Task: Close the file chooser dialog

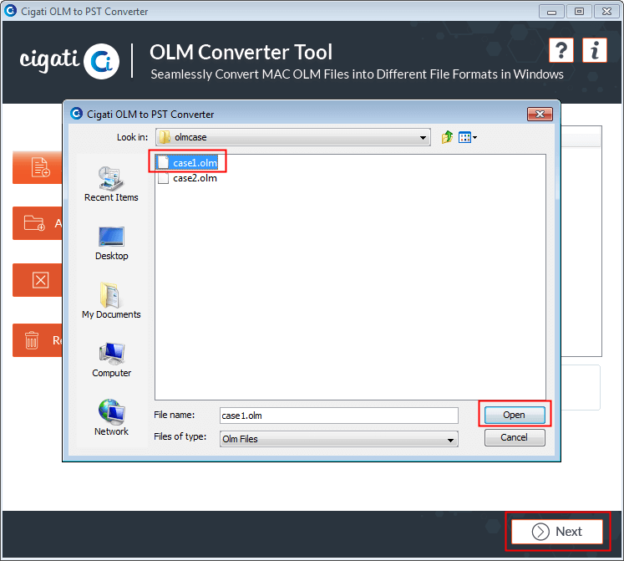Action: tap(540, 115)
